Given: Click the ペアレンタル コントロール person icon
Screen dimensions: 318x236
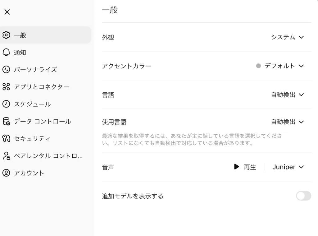Looking at the screenshot, I should pos(6,156).
